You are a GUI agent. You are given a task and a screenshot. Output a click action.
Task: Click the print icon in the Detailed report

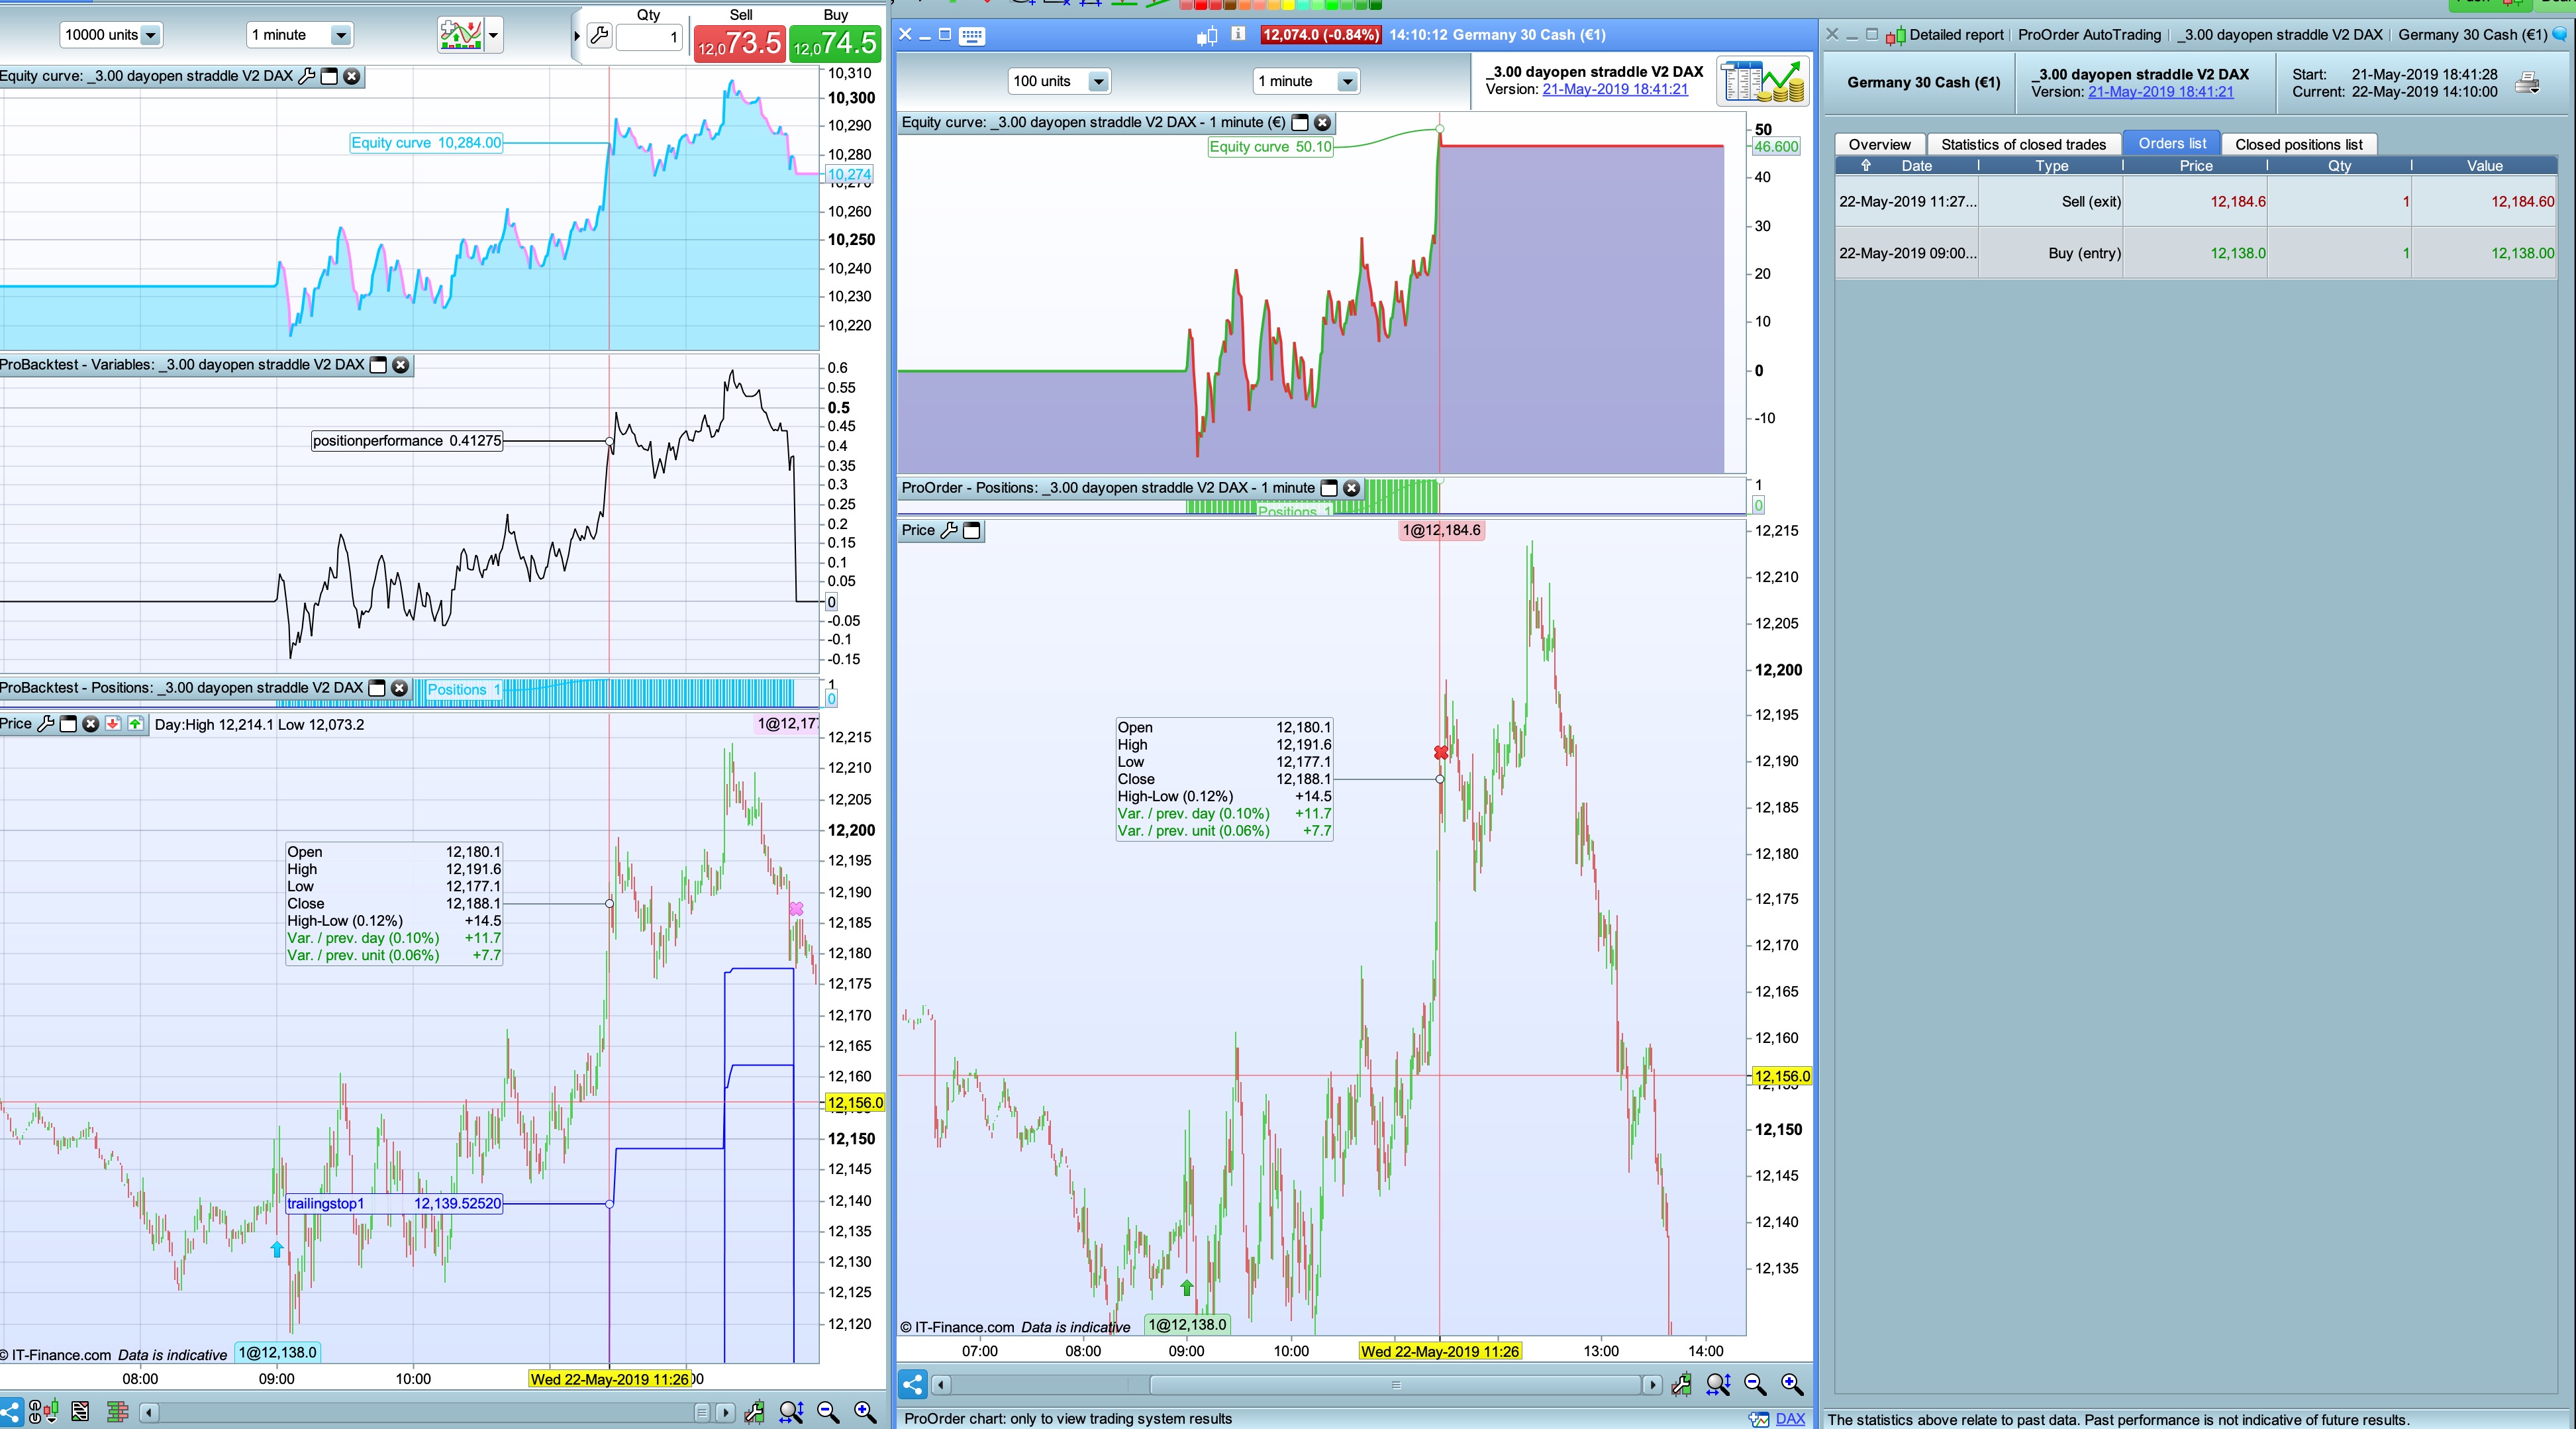click(x=2527, y=83)
